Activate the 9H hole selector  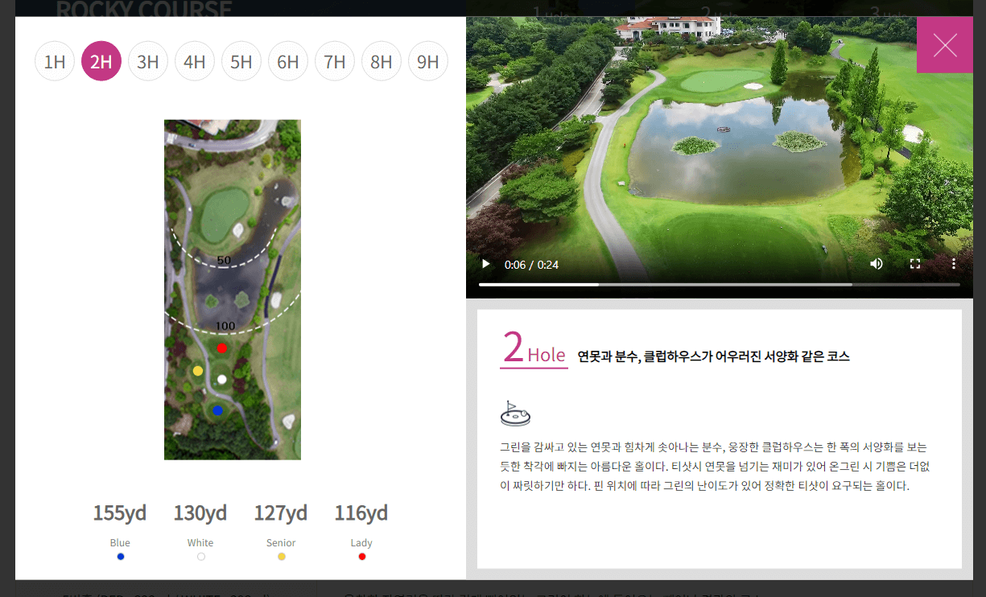click(x=428, y=60)
